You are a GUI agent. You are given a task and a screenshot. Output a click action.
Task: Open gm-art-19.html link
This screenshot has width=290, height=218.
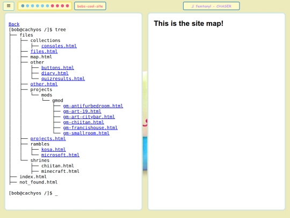click(x=82, y=111)
